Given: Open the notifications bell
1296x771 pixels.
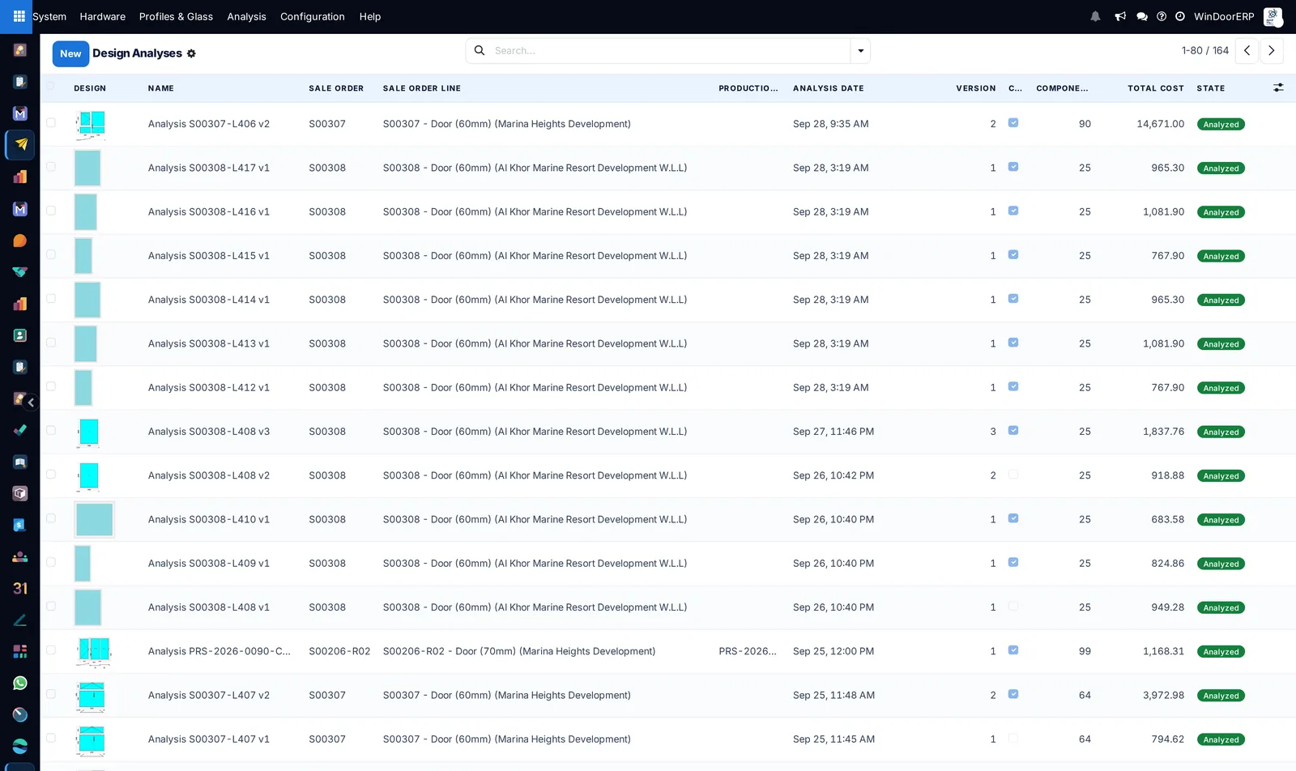Looking at the screenshot, I should (1095, 16).
